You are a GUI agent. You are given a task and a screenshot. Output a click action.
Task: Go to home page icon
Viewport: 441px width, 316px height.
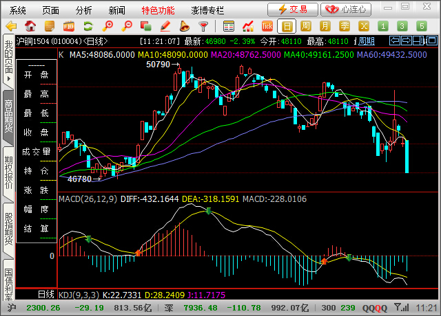[x=30, y=26]
